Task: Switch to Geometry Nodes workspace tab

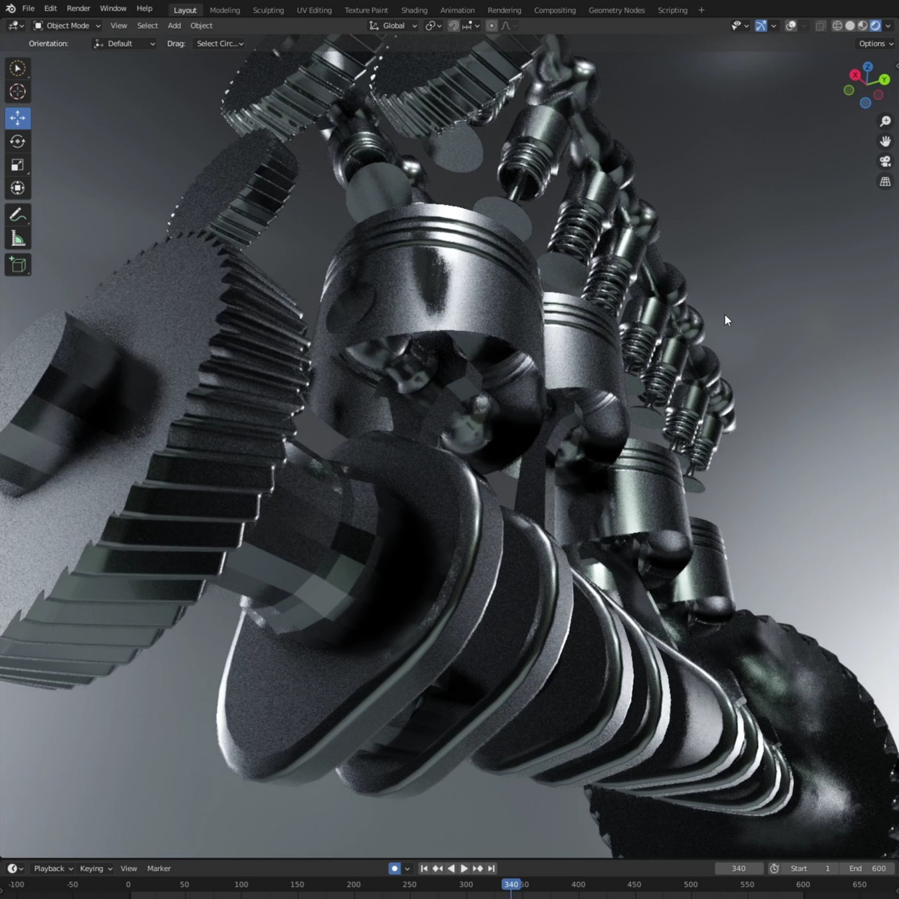Action: [616, 10]
